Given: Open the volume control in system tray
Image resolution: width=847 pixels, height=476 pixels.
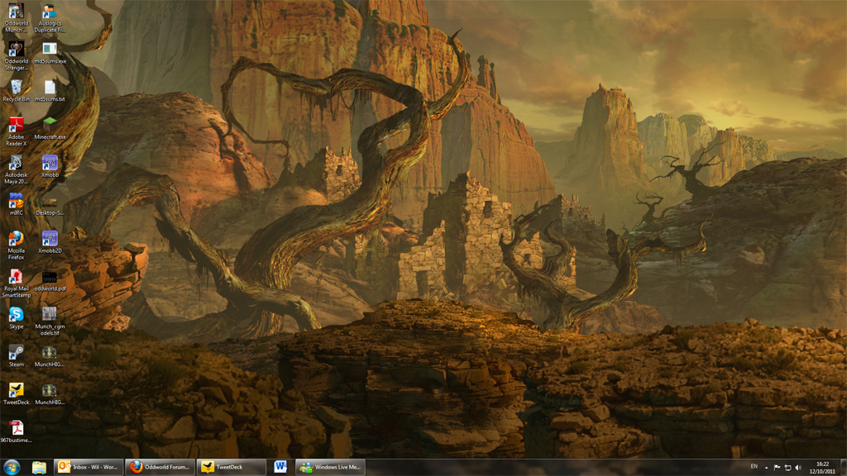Looking at the screenshot, I should coord(798,468).
